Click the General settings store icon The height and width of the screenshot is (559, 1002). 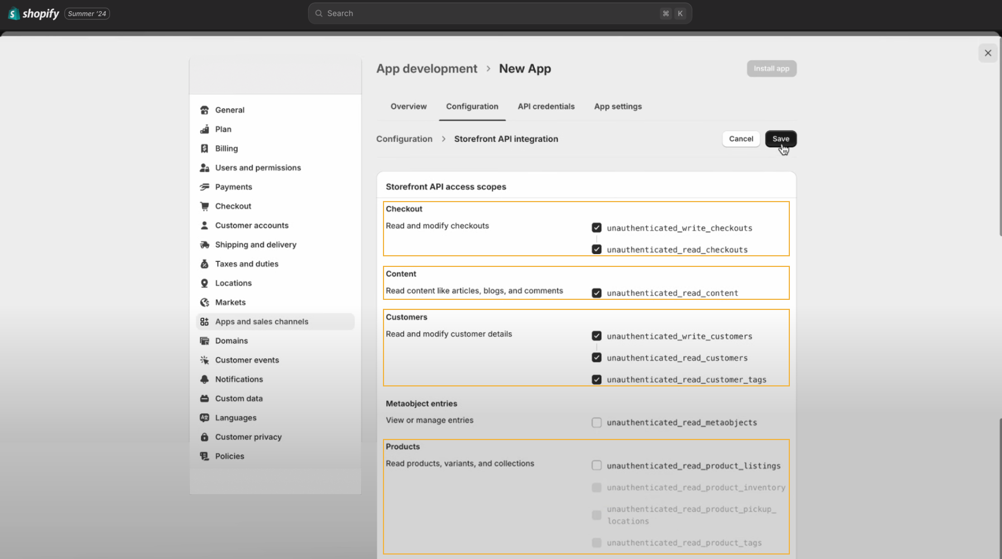click(x=204, y=110)
